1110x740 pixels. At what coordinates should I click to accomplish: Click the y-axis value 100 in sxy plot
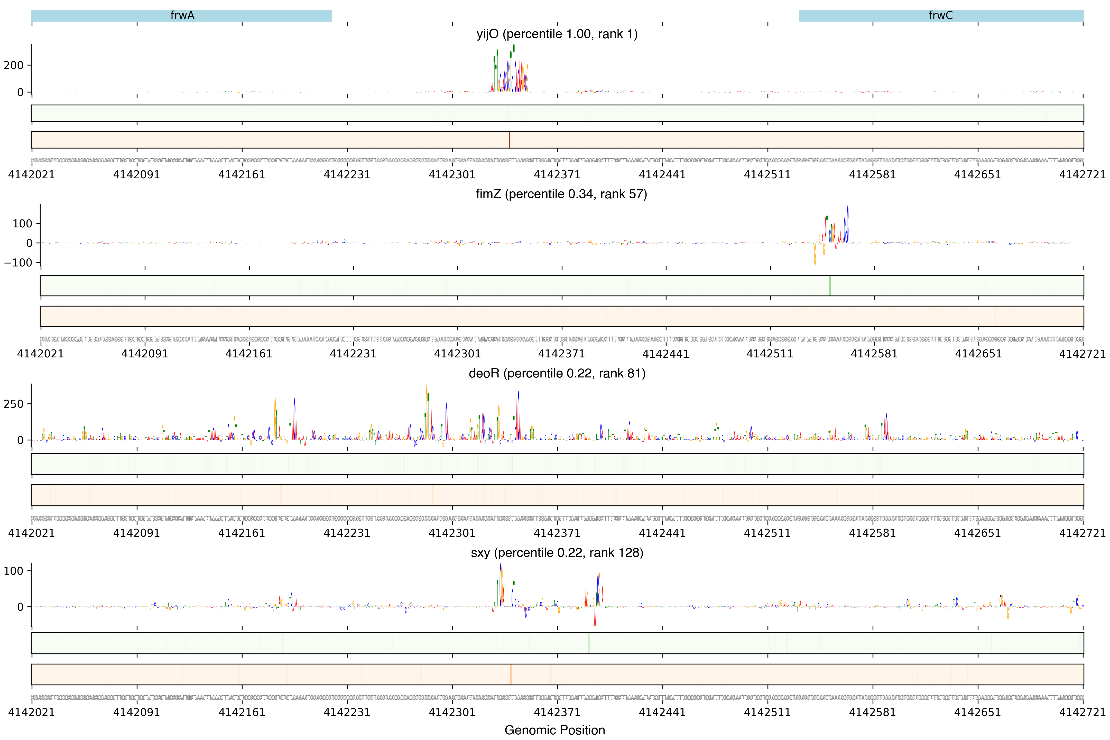14,571
